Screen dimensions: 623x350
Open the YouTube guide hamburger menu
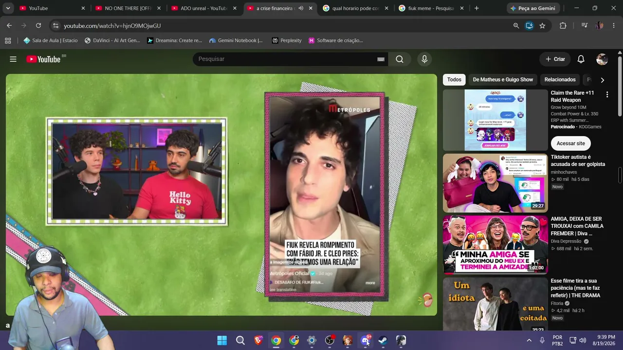click(13, 59)
